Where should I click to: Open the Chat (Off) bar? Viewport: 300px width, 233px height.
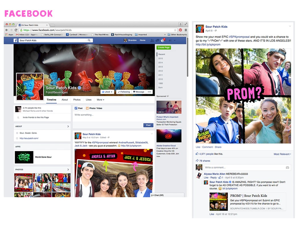click(167, 195)
